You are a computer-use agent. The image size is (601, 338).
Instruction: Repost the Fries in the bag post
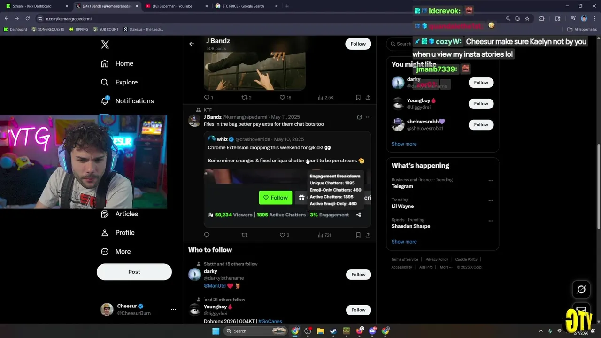coord(244,235)
